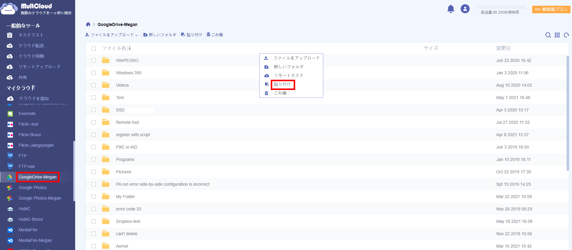
Task: Click 新しいフォルダ in the toolbar
Action: click(160, 35)
